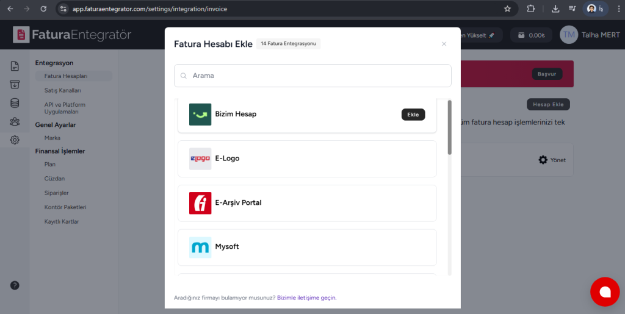Click the Entegrasyon section heading
Screen dimensions: 625x314
54,63
